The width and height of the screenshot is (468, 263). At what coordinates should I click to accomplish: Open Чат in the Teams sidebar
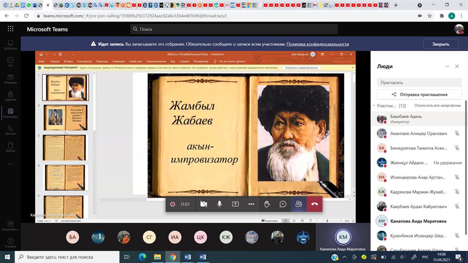click(x=11, y=62)
